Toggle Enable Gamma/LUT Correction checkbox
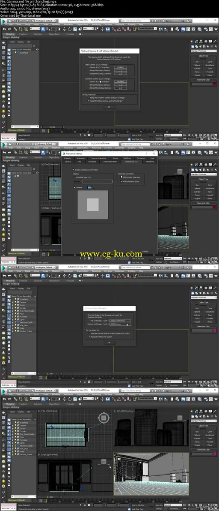 tap(74, 169)
